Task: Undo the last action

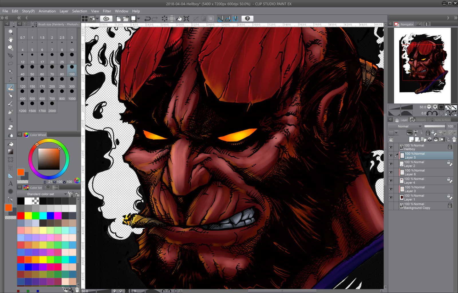Action: point(147,19)
